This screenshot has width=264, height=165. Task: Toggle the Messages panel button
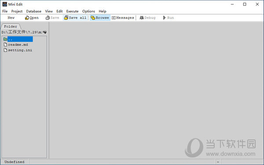point(123,18)
